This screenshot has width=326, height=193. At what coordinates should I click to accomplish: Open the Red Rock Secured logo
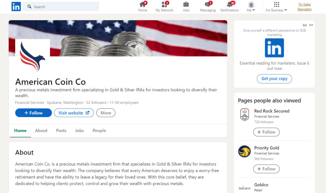click(244, 114)
